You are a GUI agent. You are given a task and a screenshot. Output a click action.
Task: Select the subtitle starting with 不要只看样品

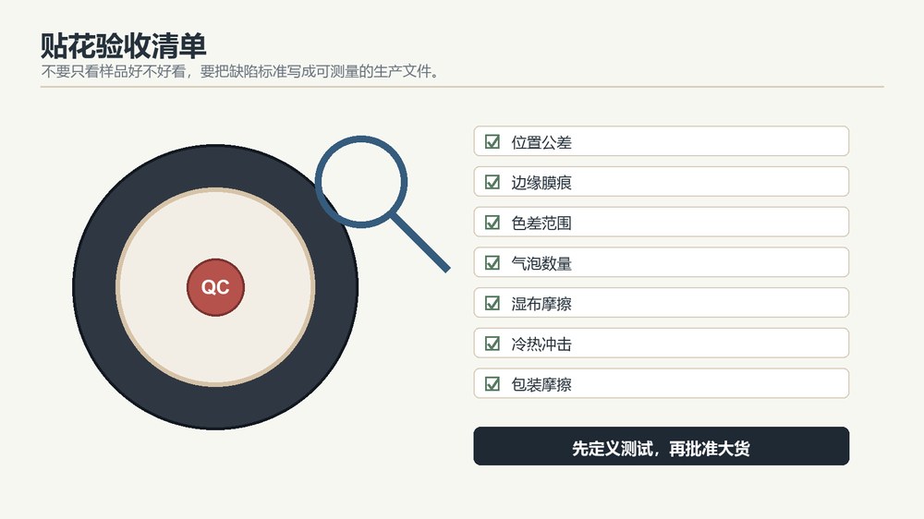[x=239, y=72]
